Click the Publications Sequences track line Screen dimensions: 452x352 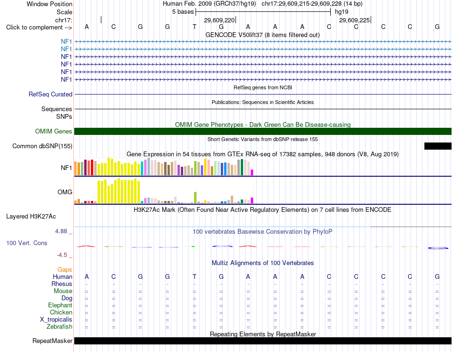click(263, 109)
